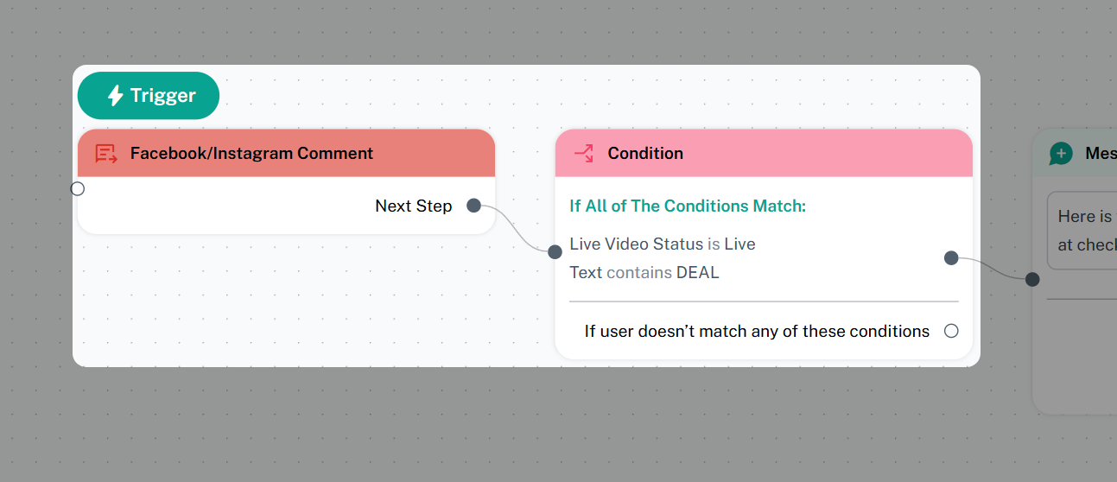1117x482 pixels.
Task: Click the Facebook/Instagram Comment node icon
Action: pyautogui.click(x=106, y=154)
